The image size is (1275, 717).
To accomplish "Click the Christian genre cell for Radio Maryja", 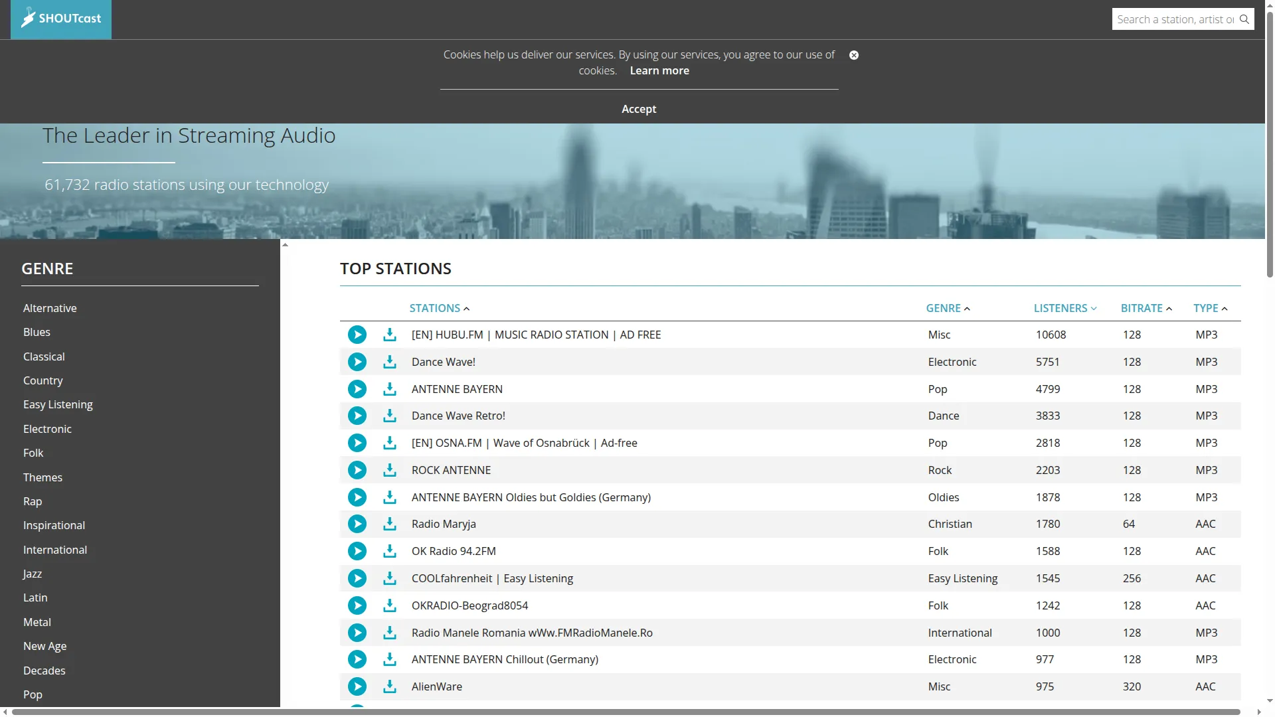I will pos(950,524).
